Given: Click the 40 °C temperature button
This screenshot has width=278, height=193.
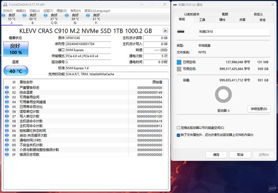Looking at the screenshot, I should tap(16, 71).
